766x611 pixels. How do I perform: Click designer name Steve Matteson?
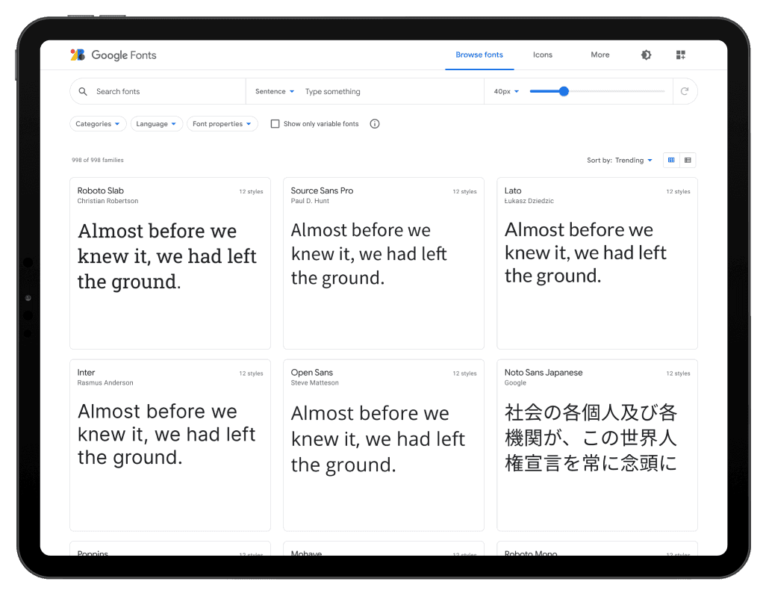point(314,382)
